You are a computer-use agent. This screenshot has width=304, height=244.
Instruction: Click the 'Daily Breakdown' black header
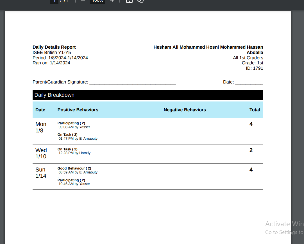coord(148,95)
